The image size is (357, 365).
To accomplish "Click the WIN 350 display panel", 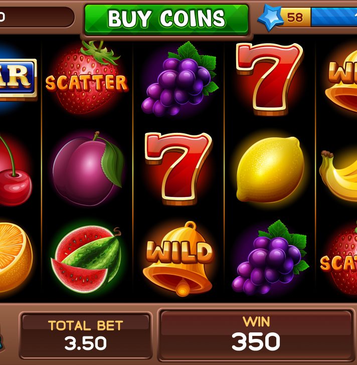I will point(256,334).
